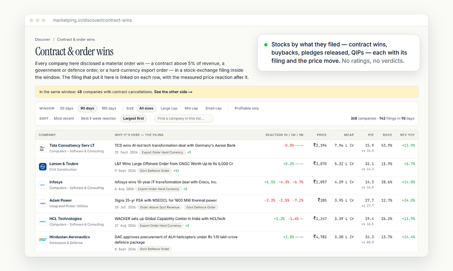This screenshot has height=271, width=453.
Task: Sort by Most recent
Action: point(64,118)
